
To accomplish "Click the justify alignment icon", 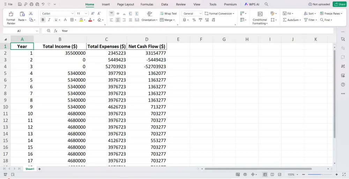I will pyautogui.click(x=131, y=20).
